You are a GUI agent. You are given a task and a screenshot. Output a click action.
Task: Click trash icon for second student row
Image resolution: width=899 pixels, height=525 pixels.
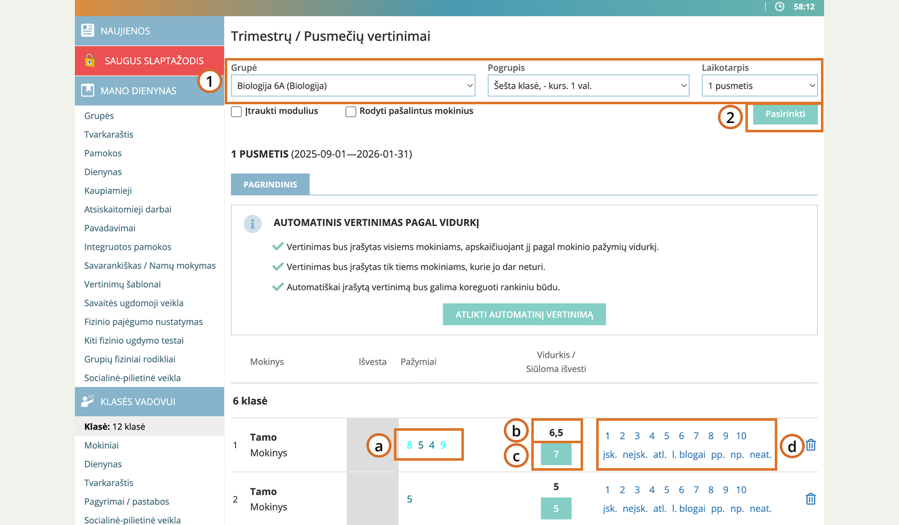coord(810,499)
